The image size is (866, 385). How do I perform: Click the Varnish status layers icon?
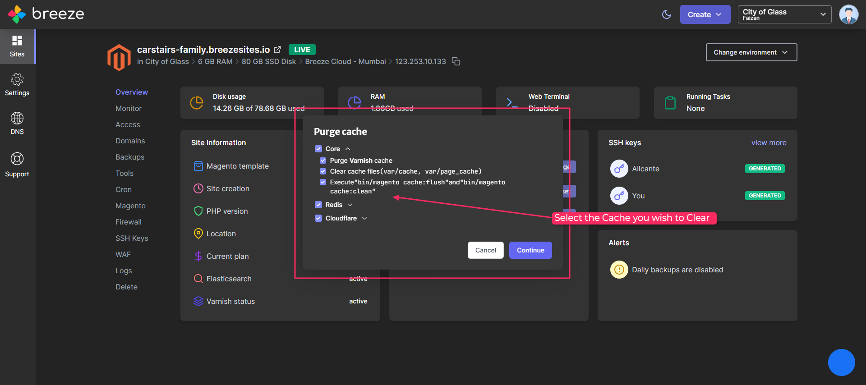[198, 301]
